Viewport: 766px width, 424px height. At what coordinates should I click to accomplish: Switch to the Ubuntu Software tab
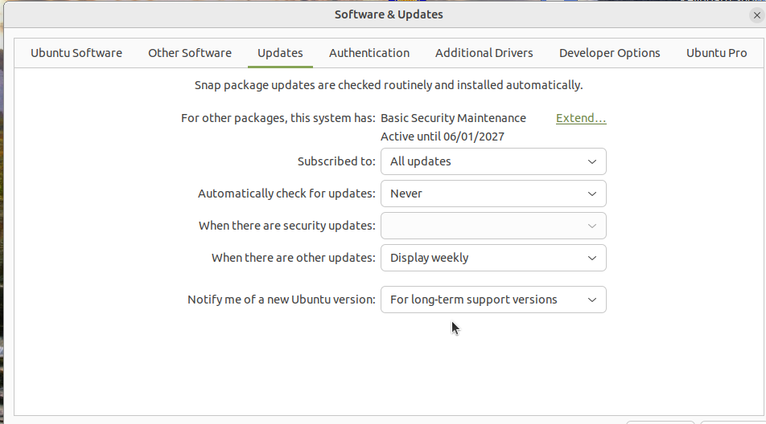[76, 53]
